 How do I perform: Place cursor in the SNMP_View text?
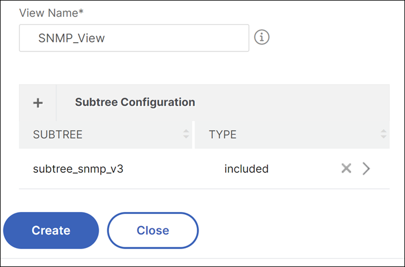click(x=72, y=38)
